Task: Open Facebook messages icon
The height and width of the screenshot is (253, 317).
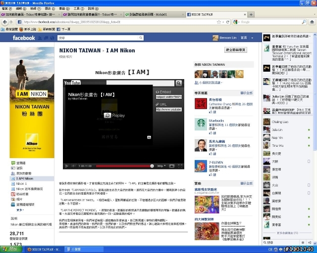Action: point(46,38)
